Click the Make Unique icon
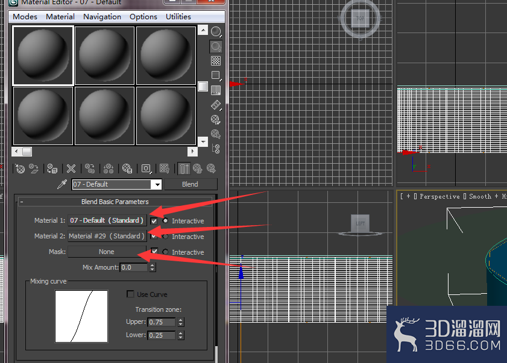Image resolution: width=507 pixels, height=363 pixels. 109,169
